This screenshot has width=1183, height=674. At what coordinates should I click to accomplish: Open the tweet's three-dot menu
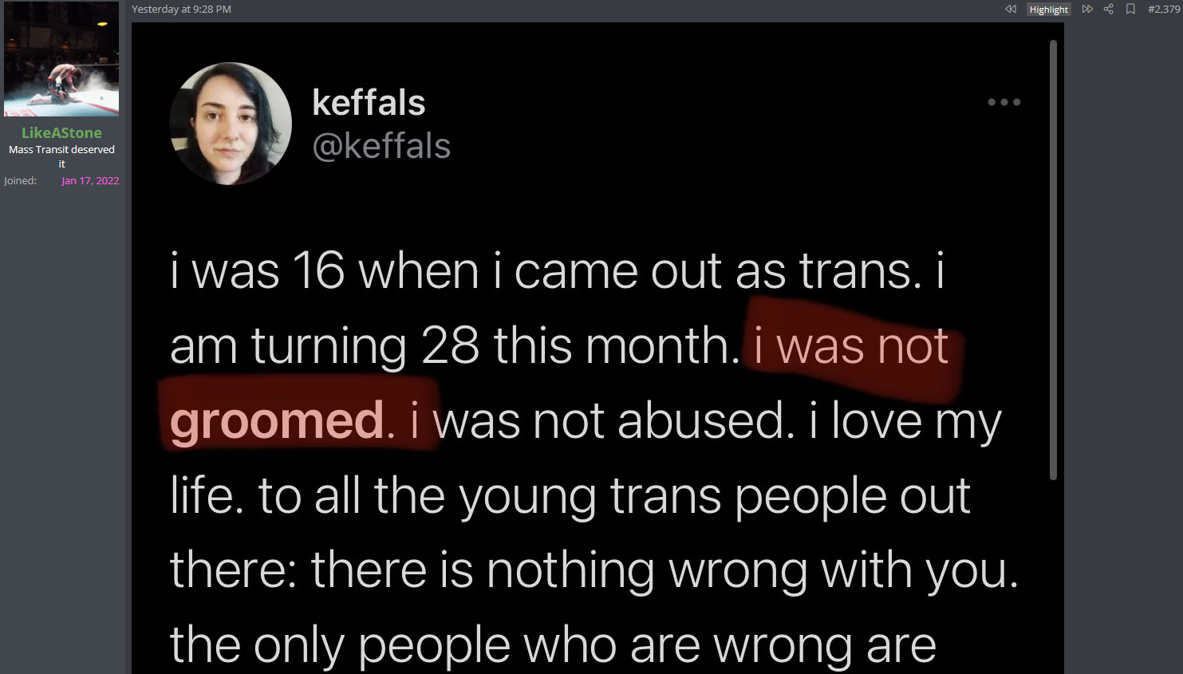tap(1004, 102)
